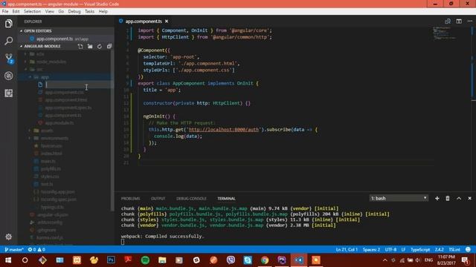Viewport: 476px width, 267px height.
Task: Click Ln 21, Col 1 in the status bar
Action: pos(347,249)
